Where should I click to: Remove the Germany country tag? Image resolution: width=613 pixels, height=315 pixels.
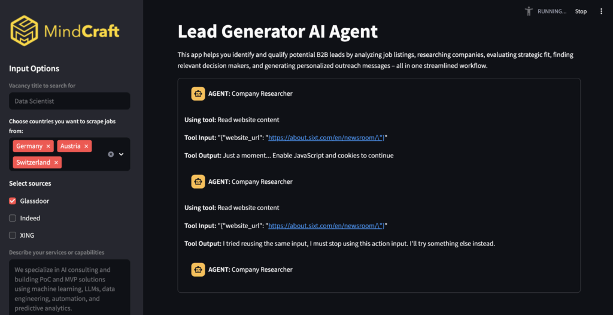48,146
